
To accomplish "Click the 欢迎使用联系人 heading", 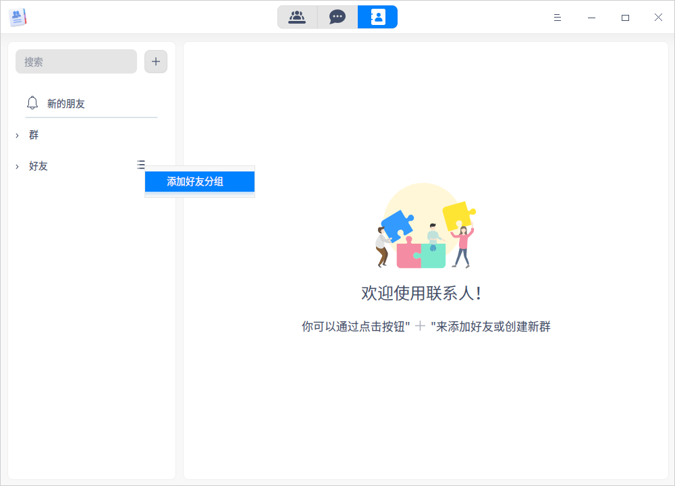I will (x=421, y=294).
